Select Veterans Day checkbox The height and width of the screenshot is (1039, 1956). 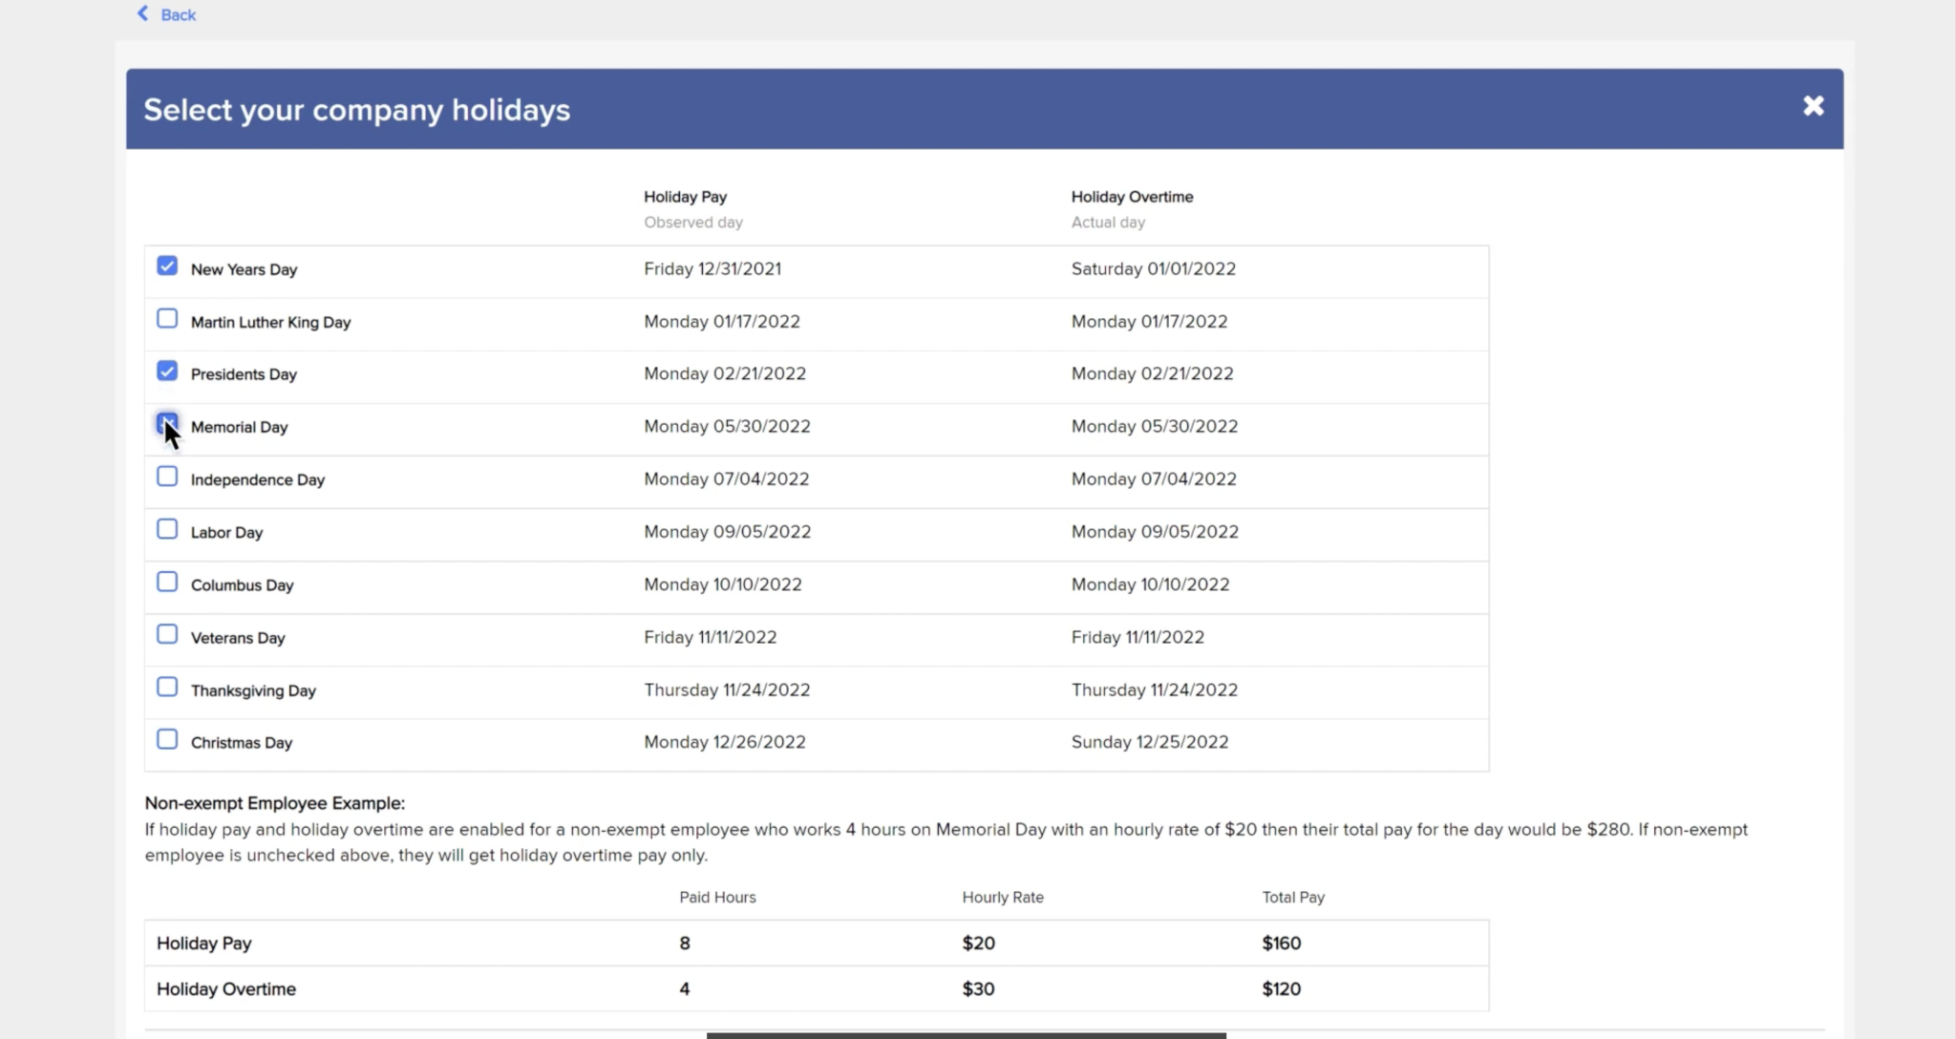coord(167,633)
